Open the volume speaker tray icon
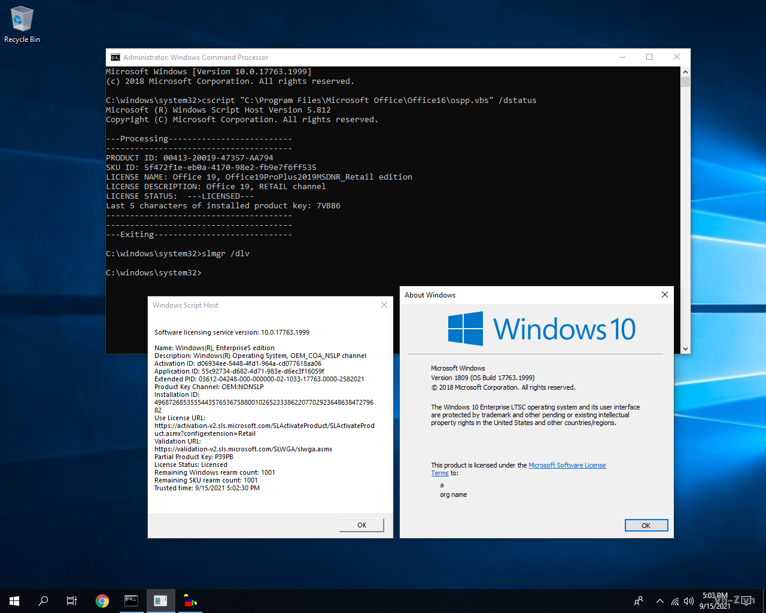The width and height of the screenshot is (766, 613). (689, 601)
